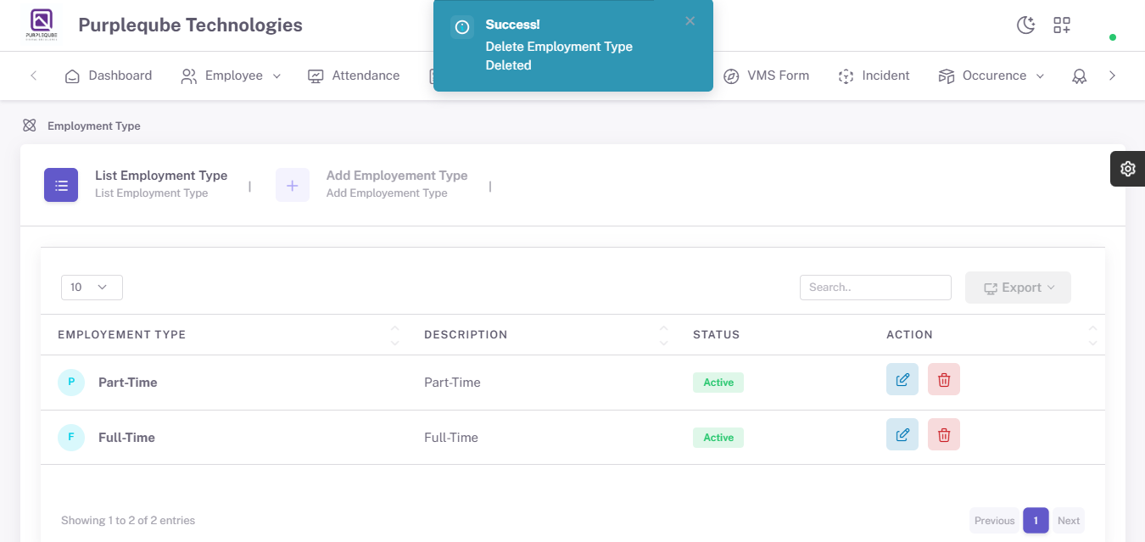This screenshot has width=1145, height=542.
Task: Open the VMS Form menu
Action: (x=766, y=75)
